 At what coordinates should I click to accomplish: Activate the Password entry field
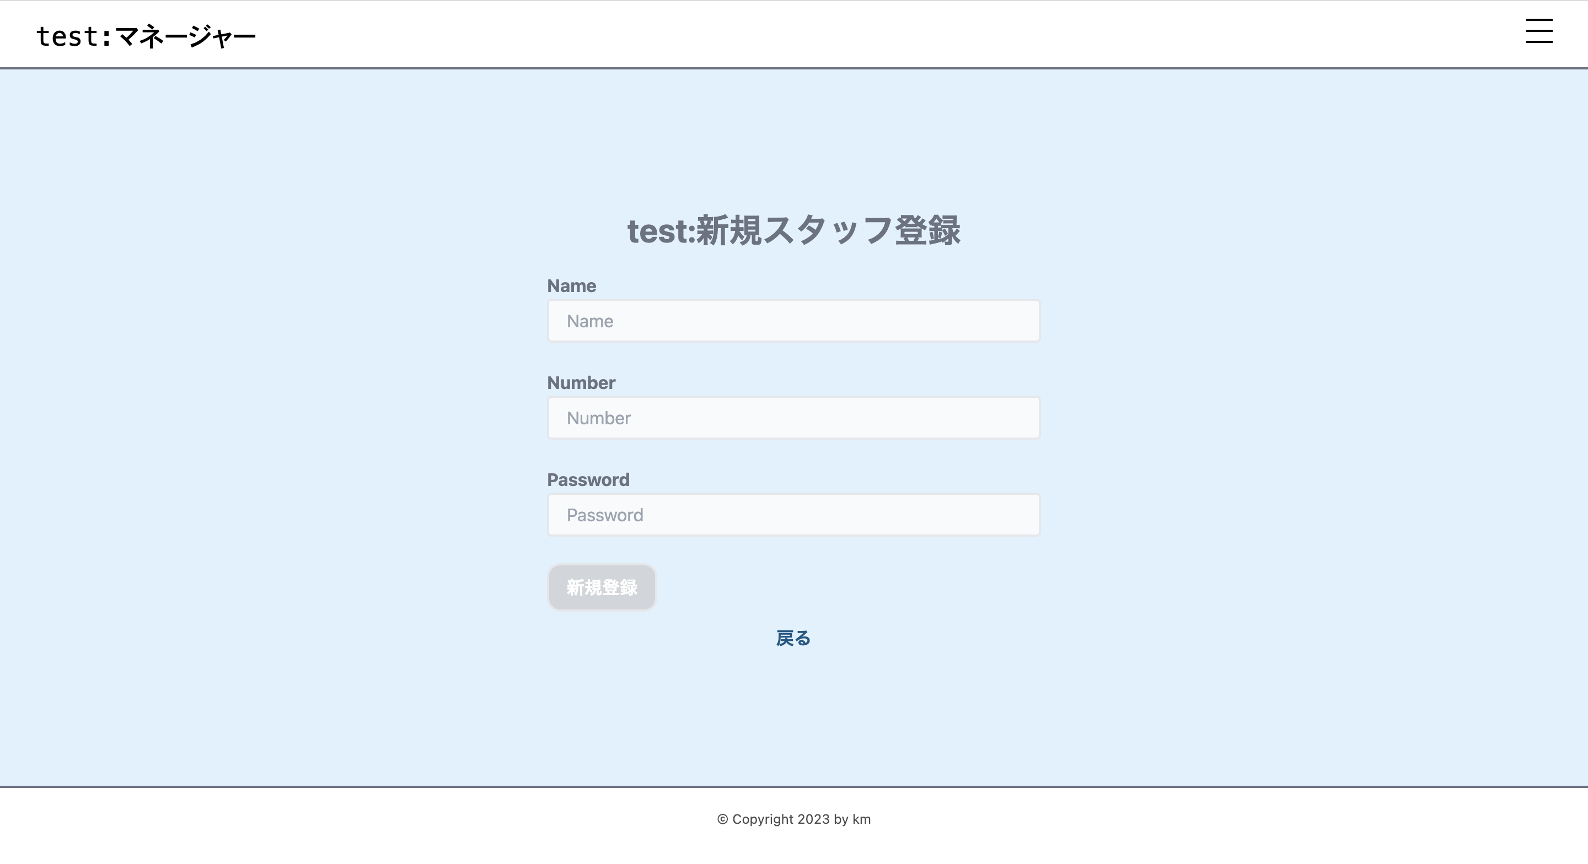pyautogui.click(x=793, y=514)
